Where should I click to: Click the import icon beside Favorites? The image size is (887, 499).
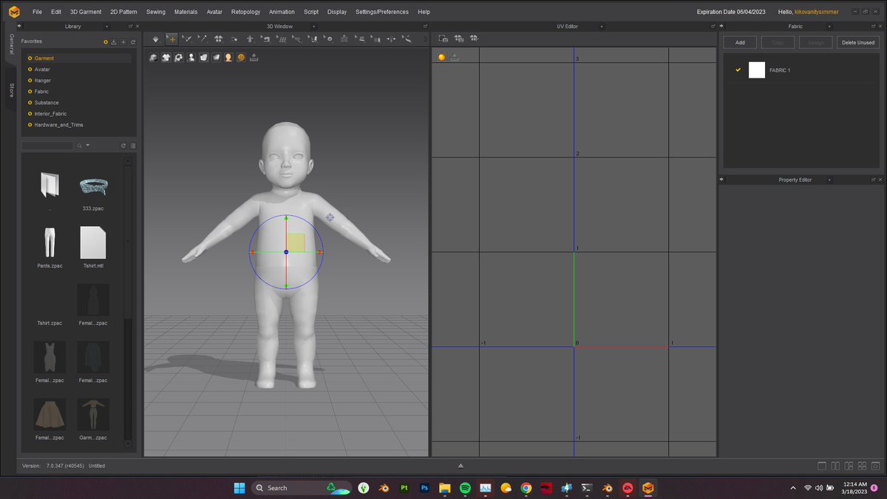pyautogui.click(x=114, y=42)
